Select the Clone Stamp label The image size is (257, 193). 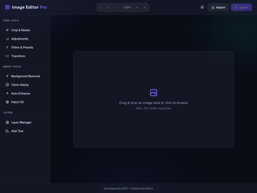[20, 85]
